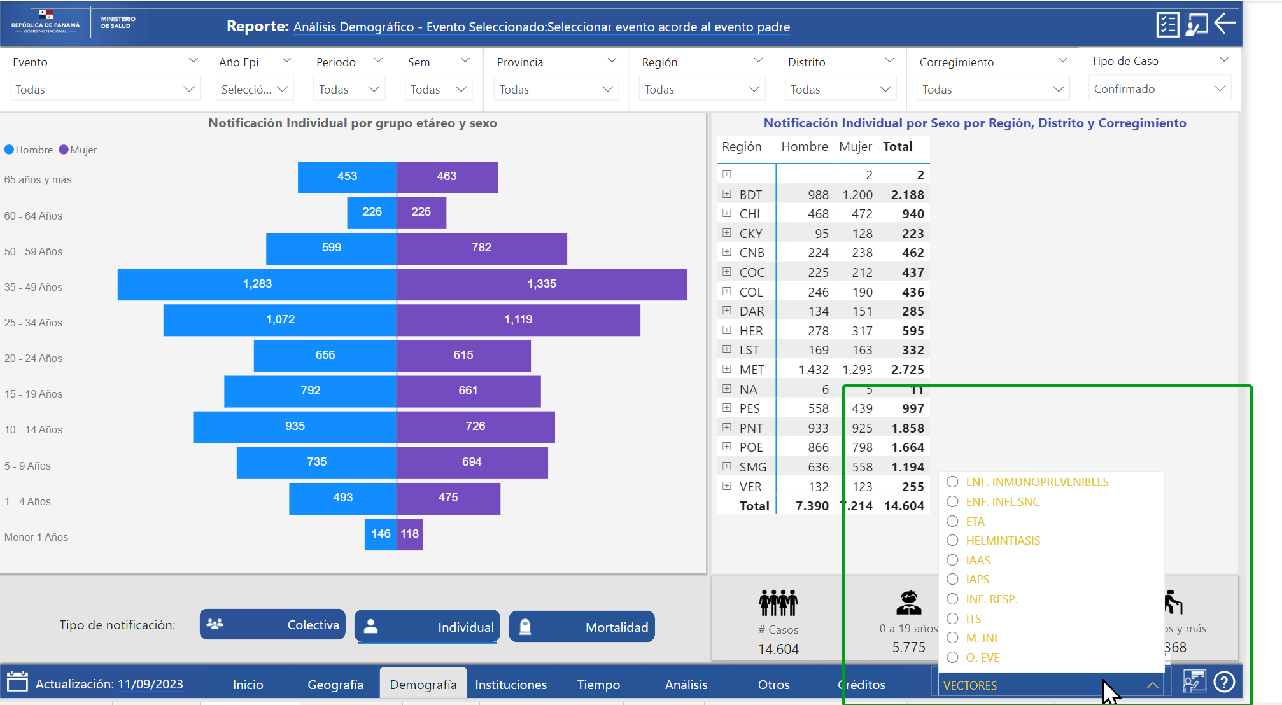Go to the Inicio tab
Screen dimensions: 1282x705
[x=248, y=685]
